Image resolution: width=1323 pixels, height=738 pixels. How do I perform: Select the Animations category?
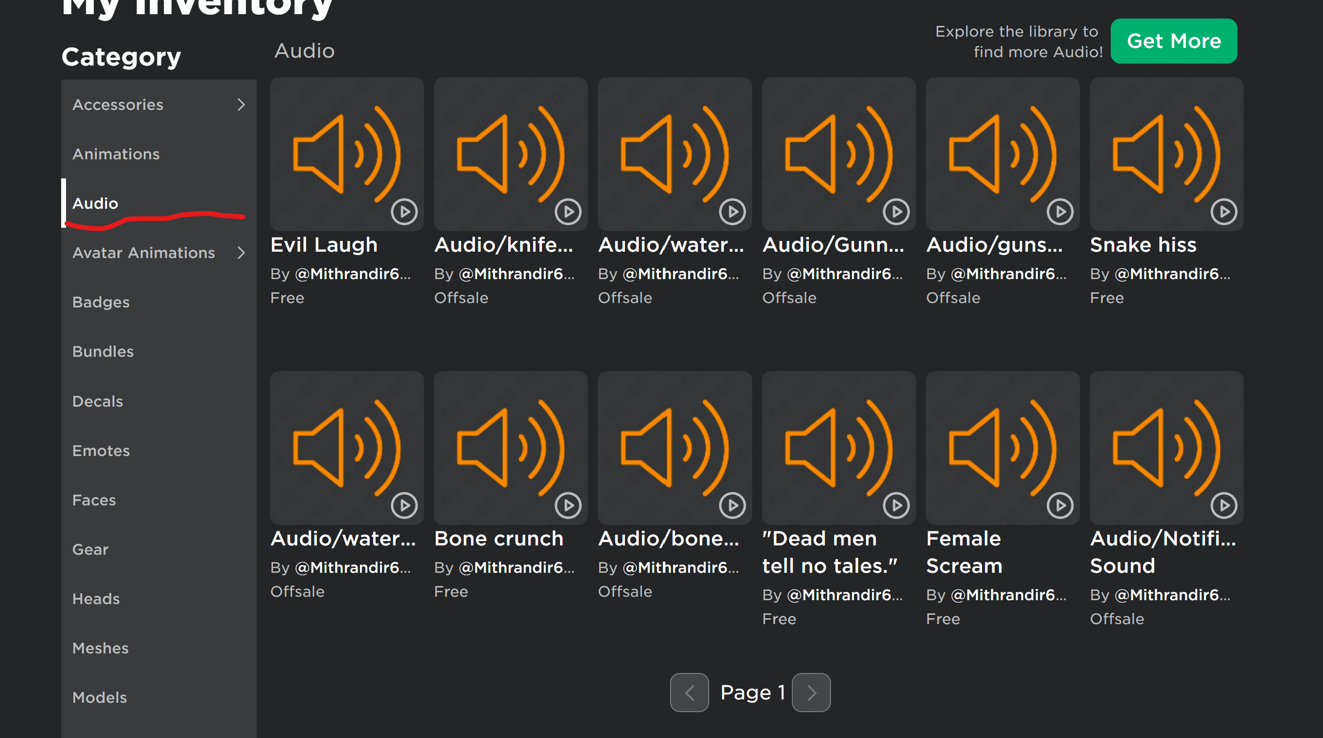pyautogui.click(x=116, y=154)
